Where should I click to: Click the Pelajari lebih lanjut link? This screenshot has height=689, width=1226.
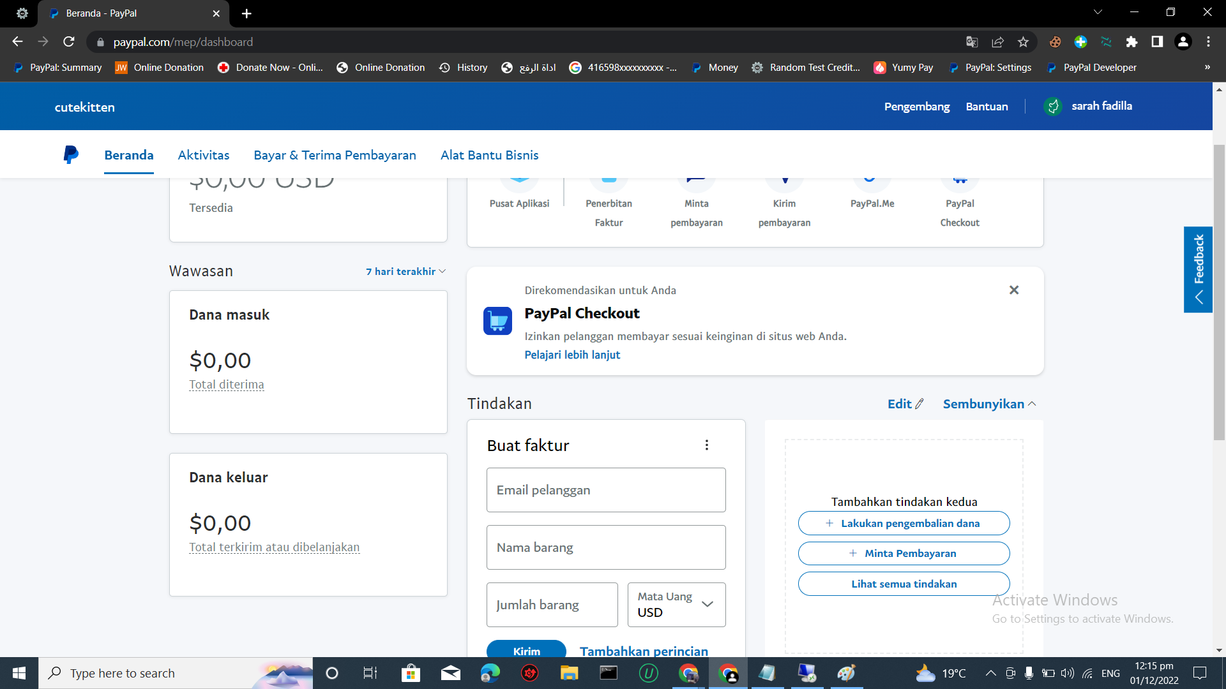click(572, 355)
